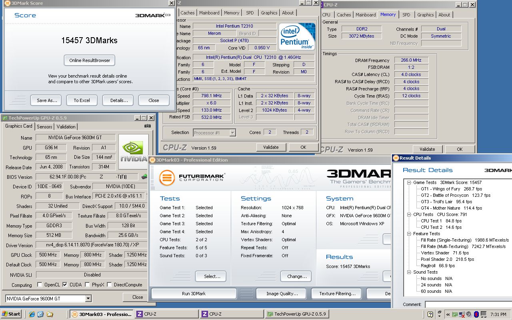The height and width of the screenshot is (320, 512).
Task: Click Validate in the left CPU-Z window
Action: coord(271,147)
